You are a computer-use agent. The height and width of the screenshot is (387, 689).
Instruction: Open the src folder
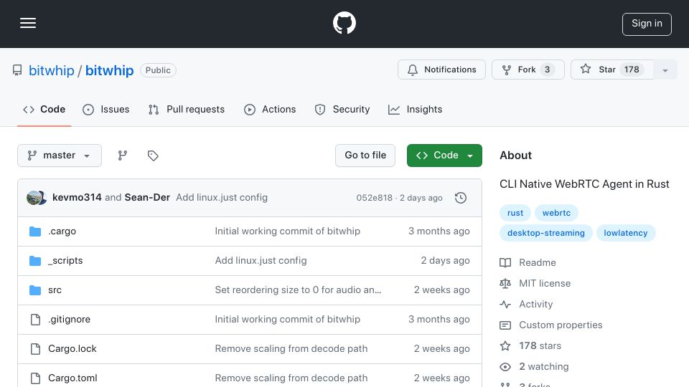[55, 290]
